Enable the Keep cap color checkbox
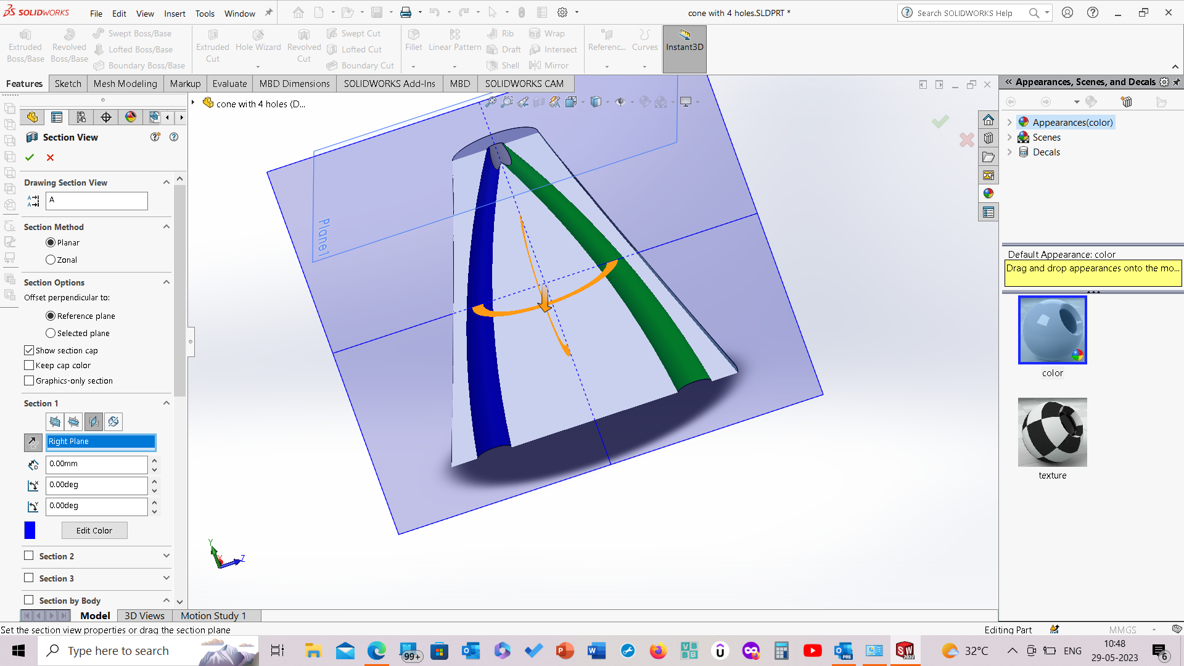This screenshot has height=666, width=1184. point(29,366)
